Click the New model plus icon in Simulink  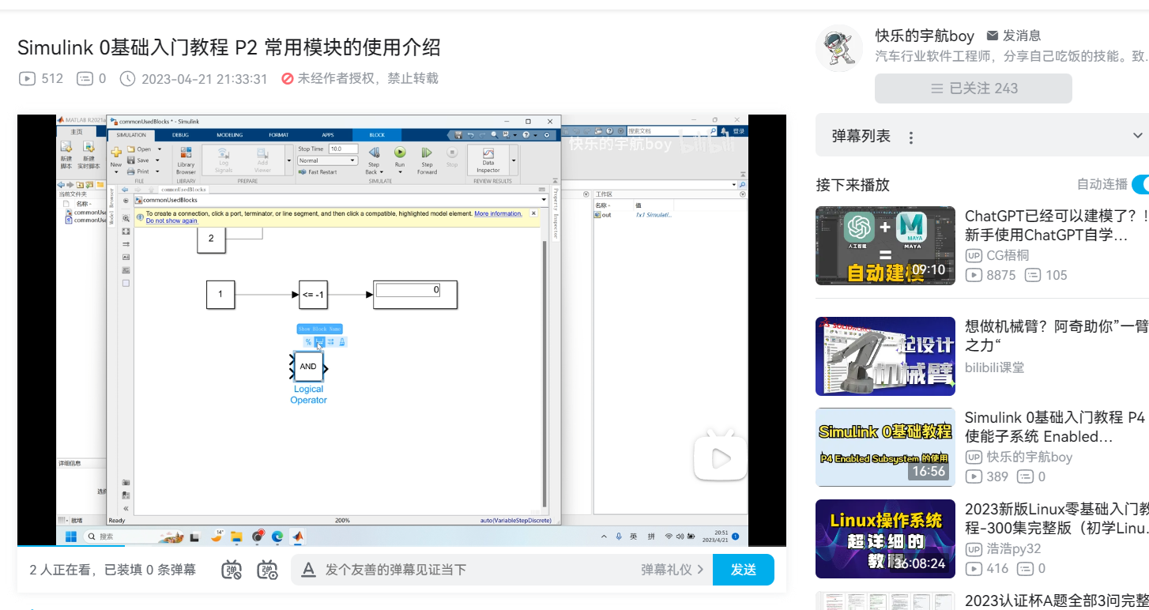[x=116, y=152]
